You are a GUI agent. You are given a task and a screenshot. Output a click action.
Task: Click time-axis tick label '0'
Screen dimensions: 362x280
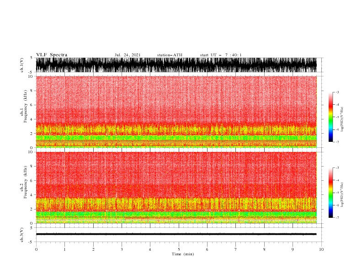tap(36, 249)
